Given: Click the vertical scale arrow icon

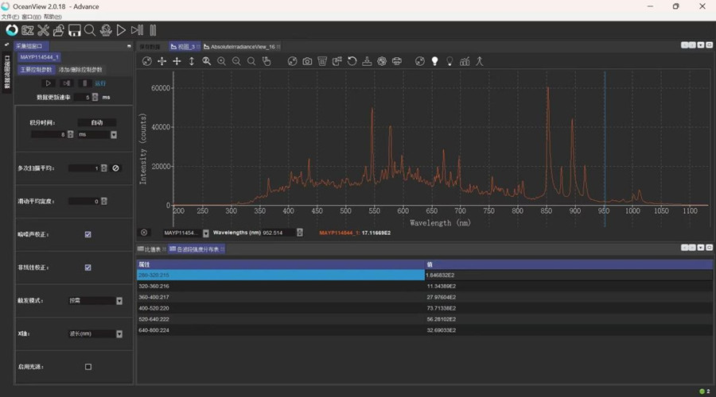Looking at the screenshot, I should pos(192,61).
